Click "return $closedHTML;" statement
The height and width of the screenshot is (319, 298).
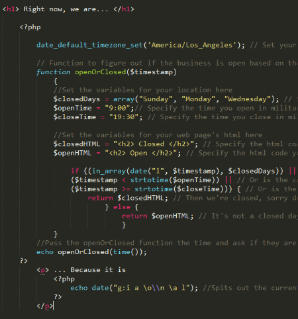[x=128, y=198]
